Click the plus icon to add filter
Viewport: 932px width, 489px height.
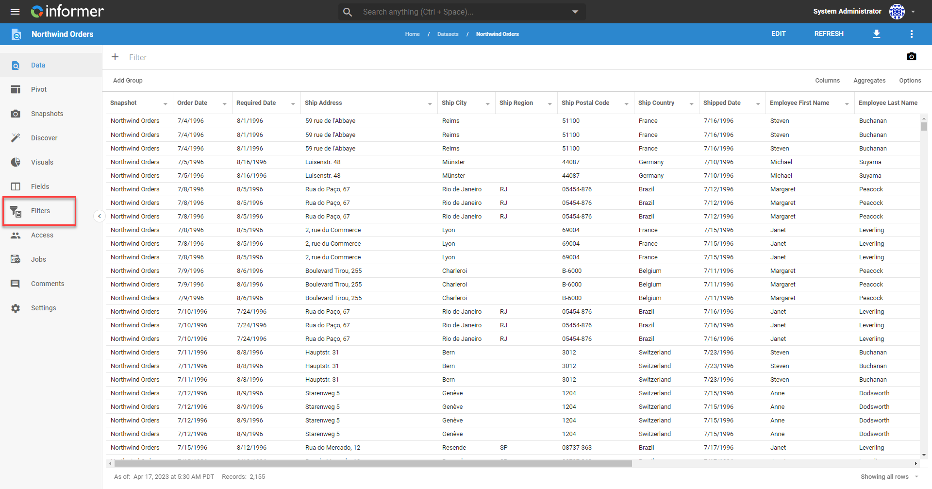tap(115, 57)
